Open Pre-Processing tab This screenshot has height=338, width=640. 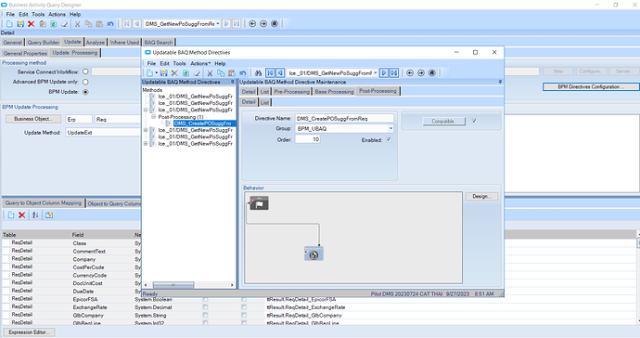pyautogui.click(x=291, y=92)
